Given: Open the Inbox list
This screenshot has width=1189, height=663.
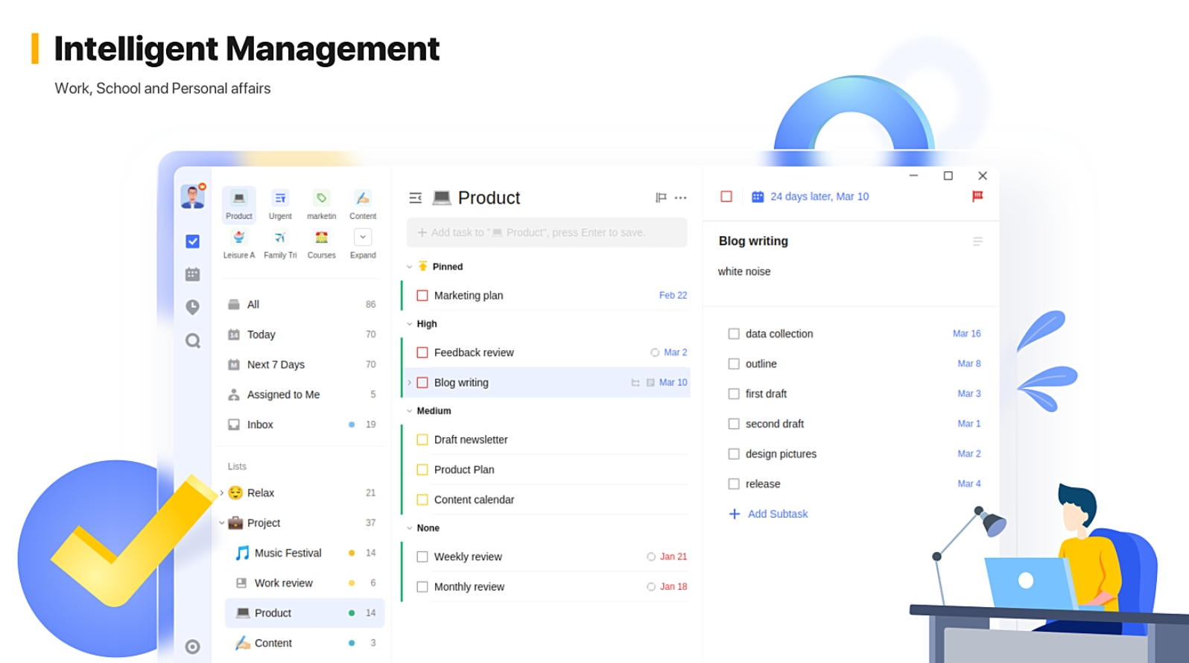Looking at the screenshot, I should pyautogui.click(x=303, y=425).
